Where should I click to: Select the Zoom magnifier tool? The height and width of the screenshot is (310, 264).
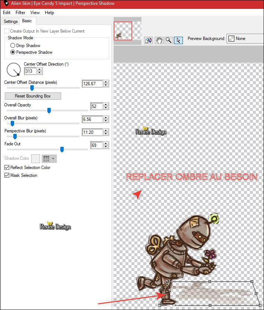point(168,40)
